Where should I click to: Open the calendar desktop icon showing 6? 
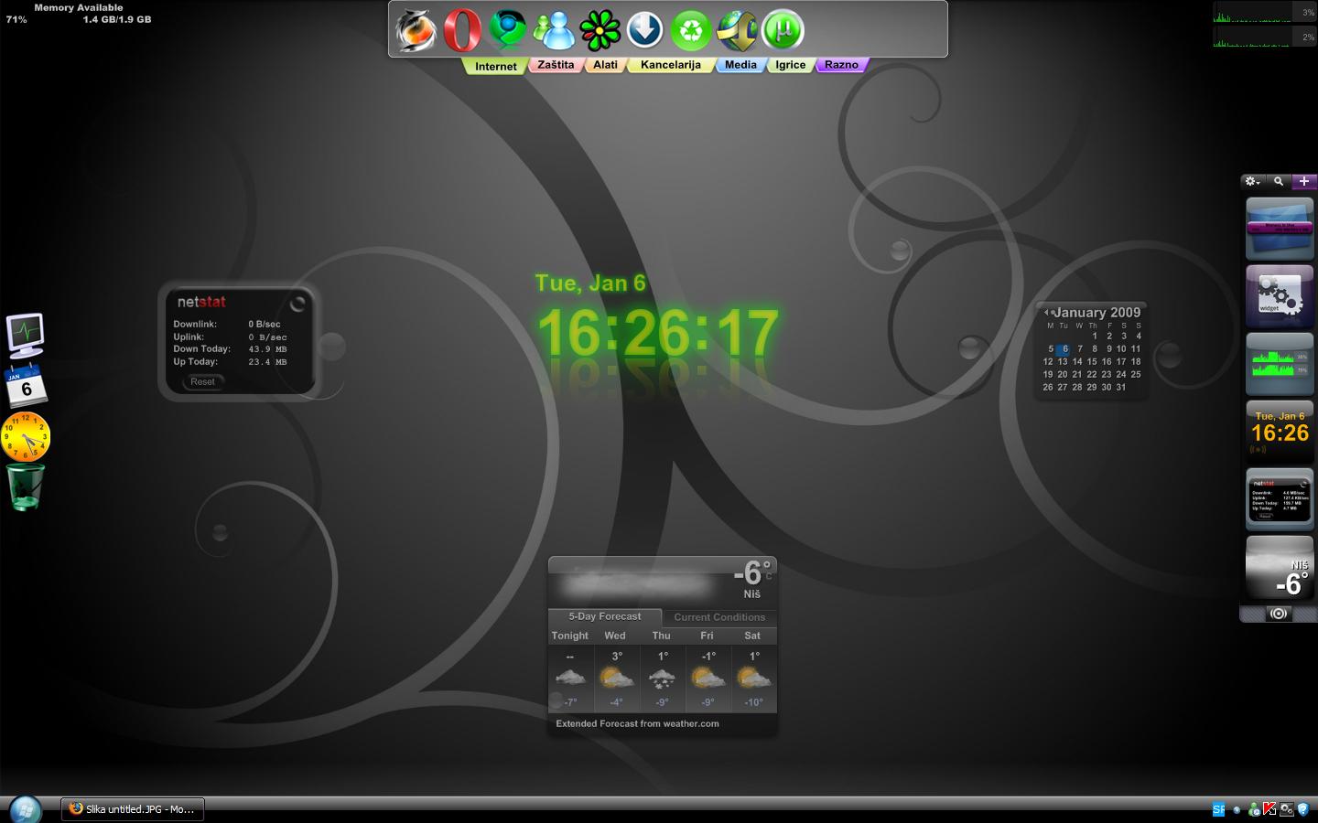point(26,386)
